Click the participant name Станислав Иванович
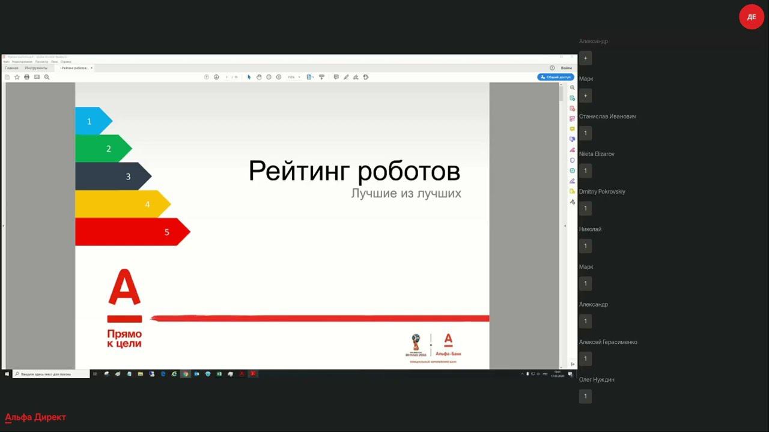Viewport: 769px width, 432px height. tap(607, 116)
